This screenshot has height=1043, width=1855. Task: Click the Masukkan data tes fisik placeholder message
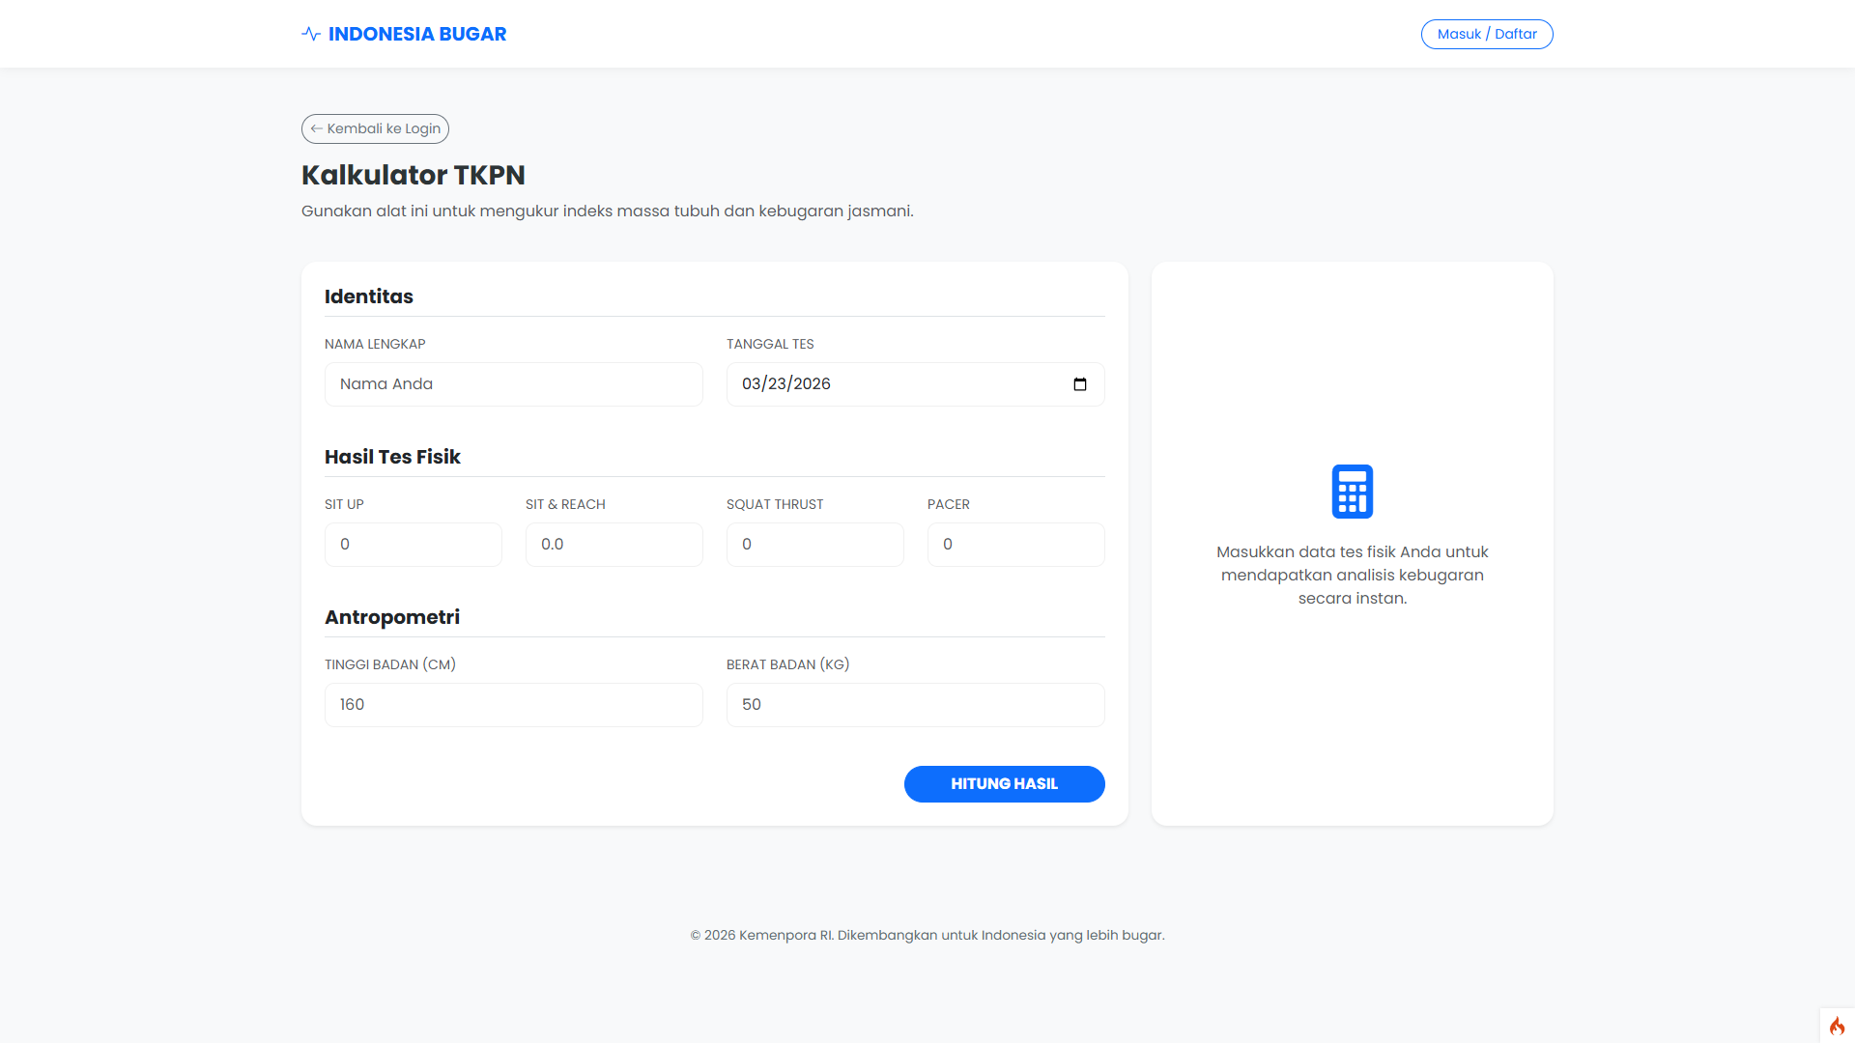[x=1352, y=575]
